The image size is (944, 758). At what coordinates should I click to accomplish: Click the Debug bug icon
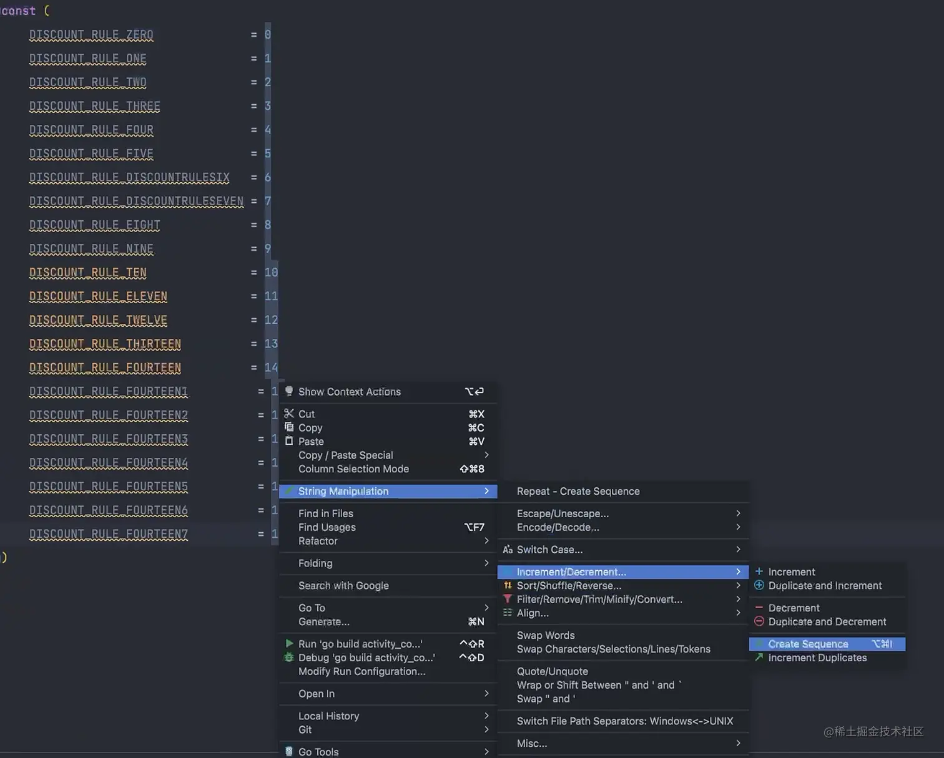point(289,657)
